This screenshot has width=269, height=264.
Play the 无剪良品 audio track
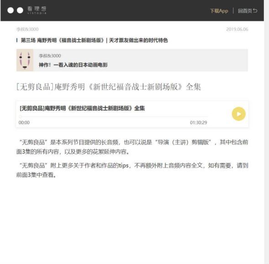(238, 114)
